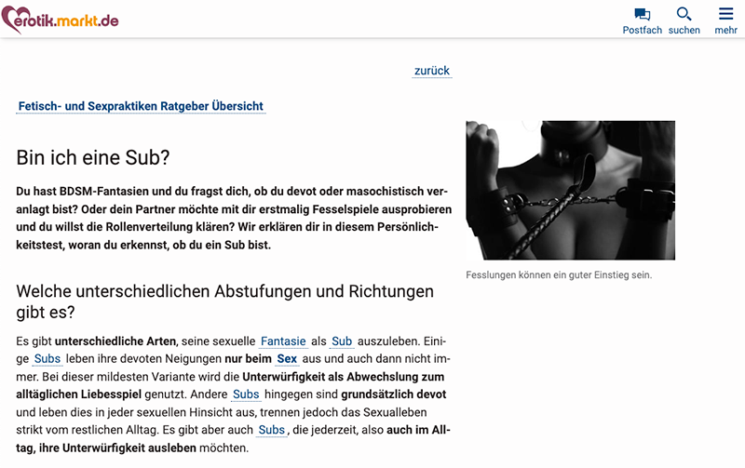Click the bold intro paragraph 'Du hast BDSM-Fantasien'
Screen dimensions: 745x468
[x=234, y=218]
